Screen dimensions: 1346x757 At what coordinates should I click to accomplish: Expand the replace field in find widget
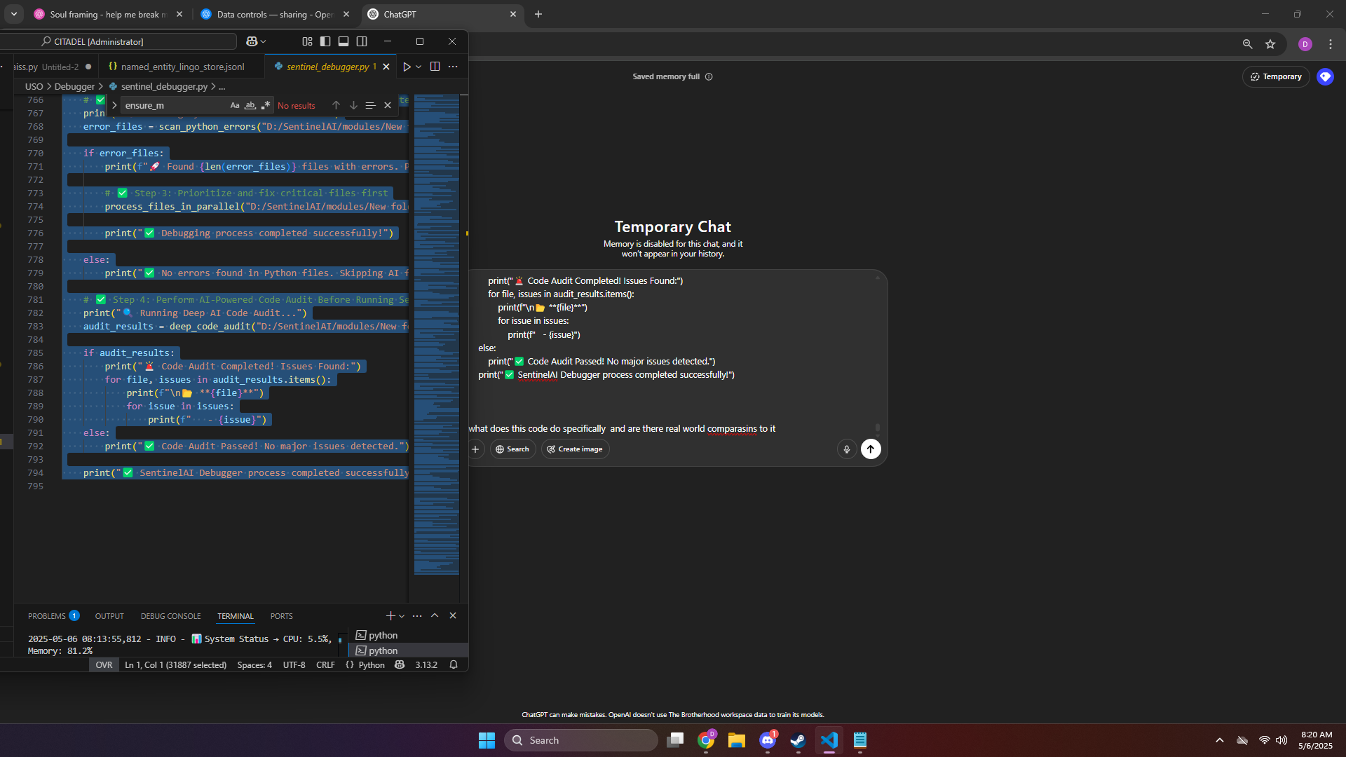[114, 105]
